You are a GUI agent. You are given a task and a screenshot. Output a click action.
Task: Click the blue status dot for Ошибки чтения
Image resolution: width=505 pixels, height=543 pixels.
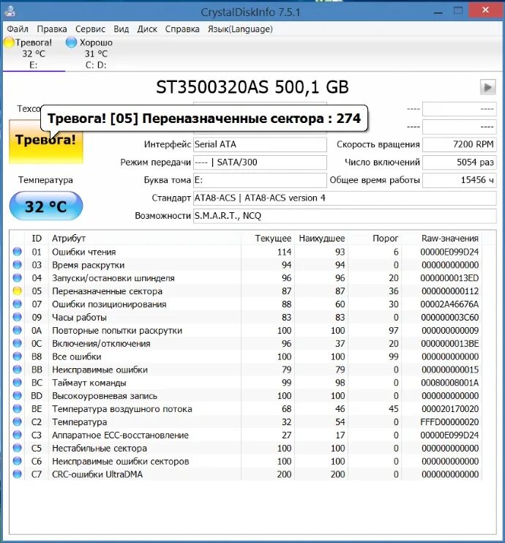point(17,252)
